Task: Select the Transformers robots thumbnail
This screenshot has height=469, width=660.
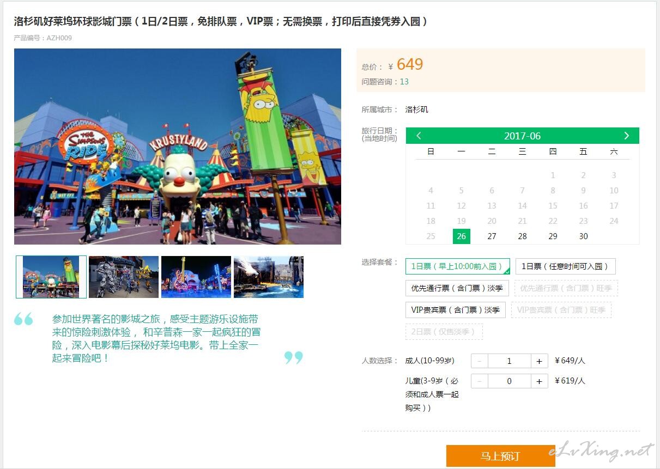Action: pyautogui.click(x=124, y=277)
